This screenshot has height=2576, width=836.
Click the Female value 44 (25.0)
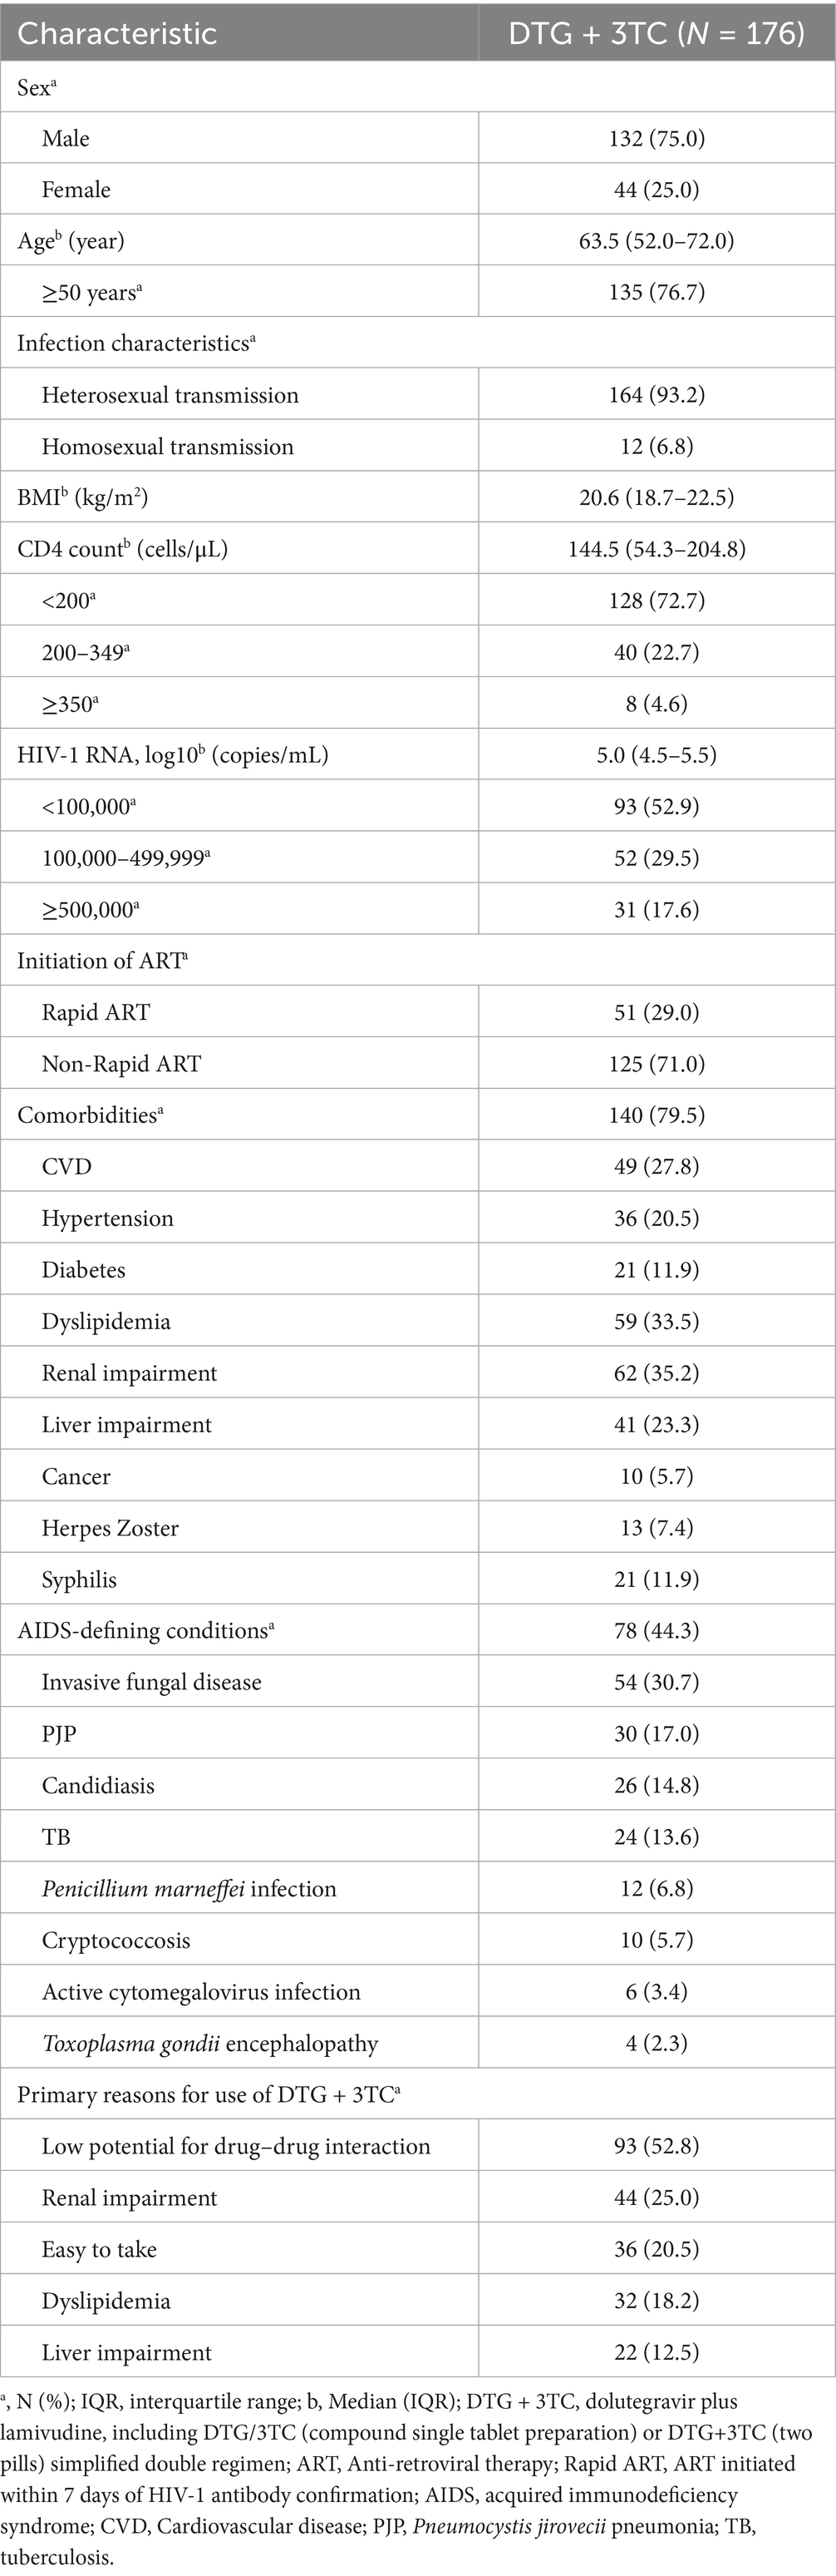click(x=657, y=190)
